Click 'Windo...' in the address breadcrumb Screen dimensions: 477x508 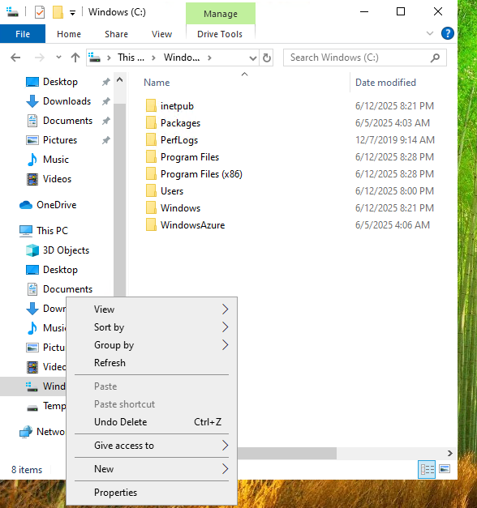pyautogui.click(x=182, y=58)
